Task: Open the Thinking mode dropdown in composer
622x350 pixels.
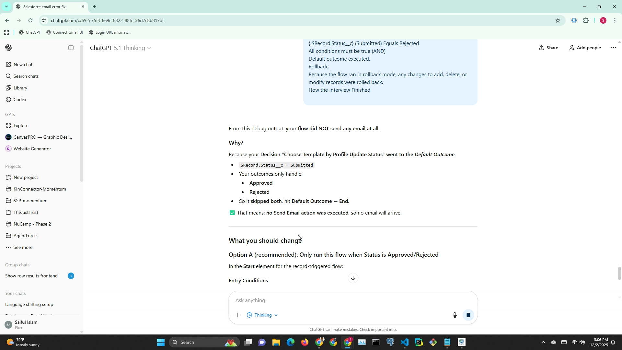Action: point(263,315)
